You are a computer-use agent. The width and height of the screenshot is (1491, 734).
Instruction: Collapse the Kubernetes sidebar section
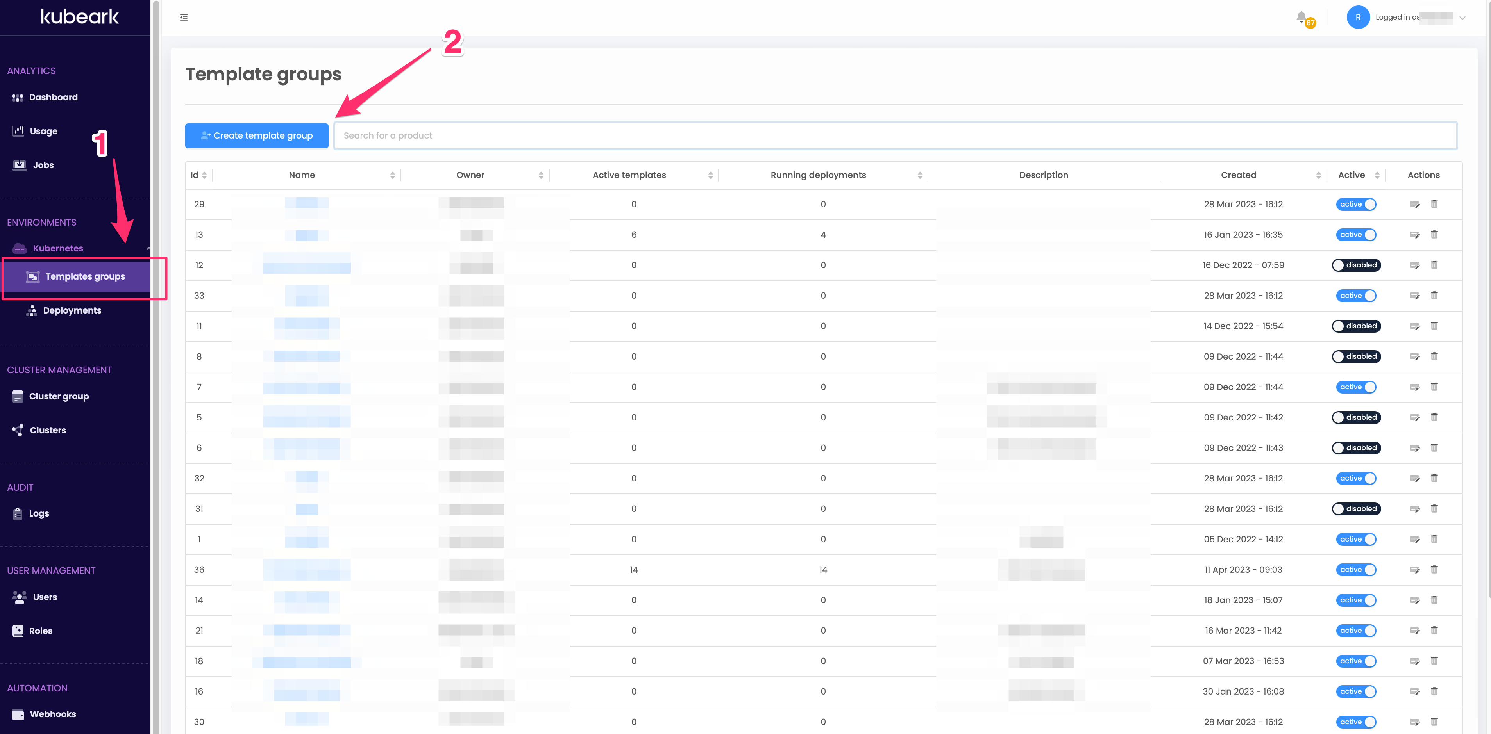[148, 248]
